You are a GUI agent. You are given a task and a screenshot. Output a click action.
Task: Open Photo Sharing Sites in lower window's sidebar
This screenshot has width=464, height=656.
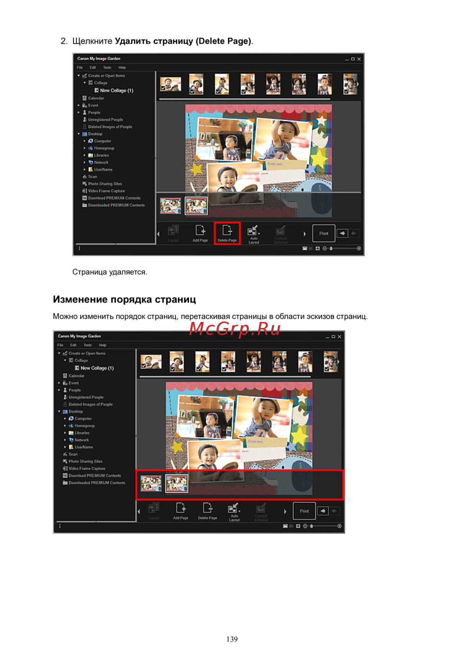pos(85,462)
